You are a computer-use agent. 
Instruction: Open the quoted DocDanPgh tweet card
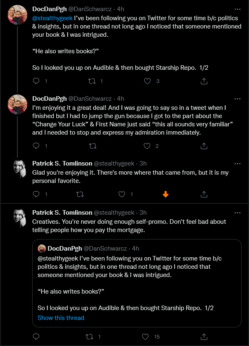tap(137, 283)
